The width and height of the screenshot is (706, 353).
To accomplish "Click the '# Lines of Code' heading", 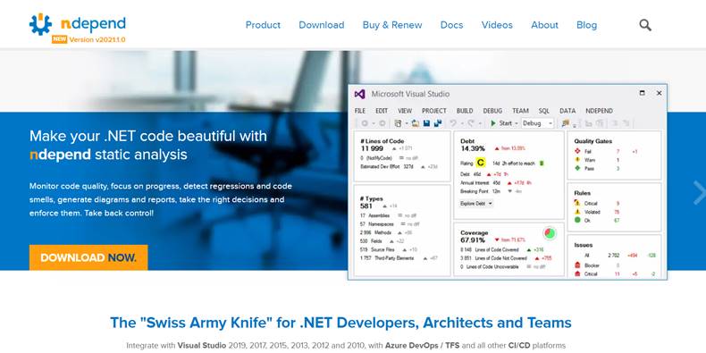I will pos(382,141).
